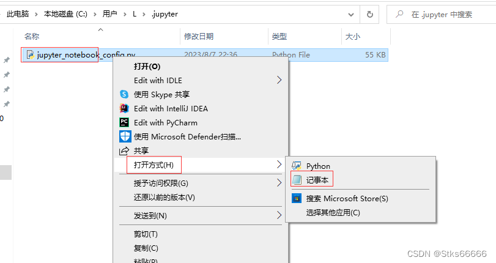
Task: Choose Edit with IDLE
Action: point(158,80)
